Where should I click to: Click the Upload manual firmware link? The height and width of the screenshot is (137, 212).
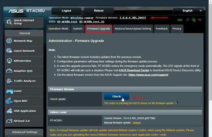click(137, 123)
